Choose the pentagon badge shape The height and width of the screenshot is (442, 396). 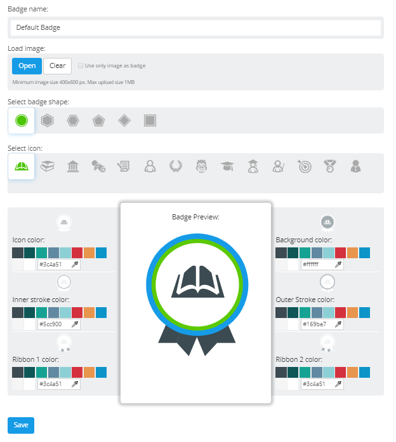click(x=98, y=120)
